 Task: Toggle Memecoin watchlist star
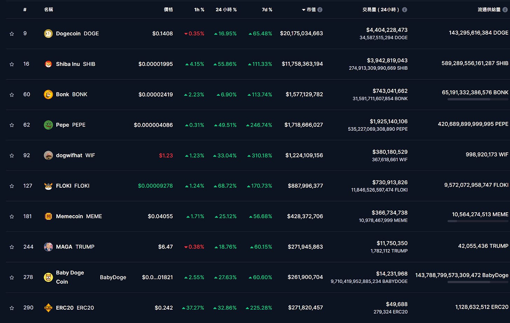[12, 217]
